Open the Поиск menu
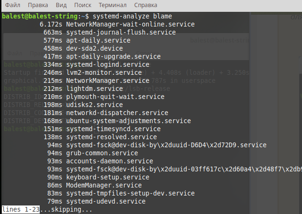This screenshot has height=214, width=302. [83, 6]
